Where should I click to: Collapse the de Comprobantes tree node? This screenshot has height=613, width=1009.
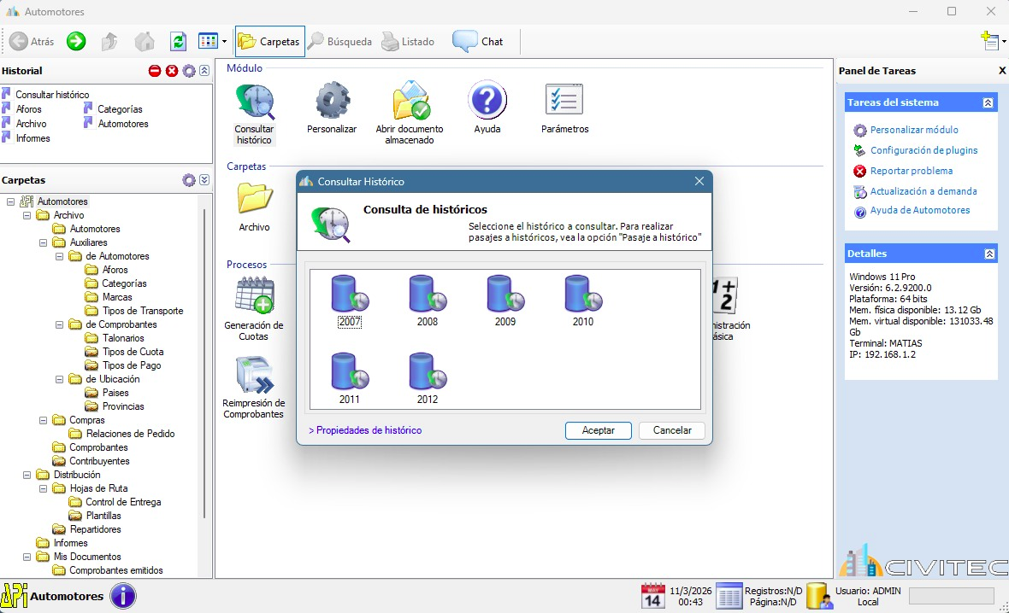[x=59, y=324]
